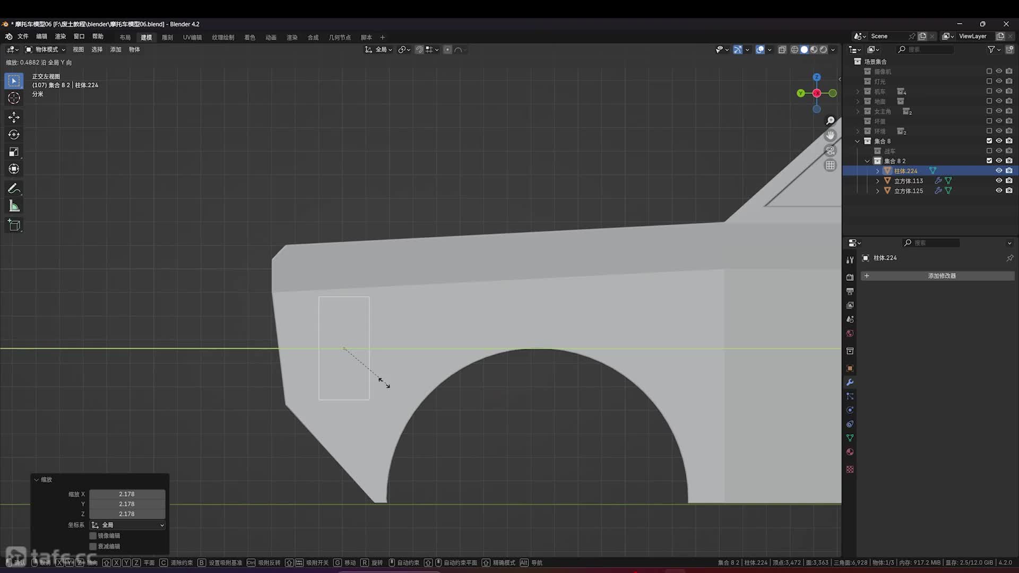Open the Output properties tab
The height and width of the screenshot is (573, 1019).
click(x=850, y=291)
